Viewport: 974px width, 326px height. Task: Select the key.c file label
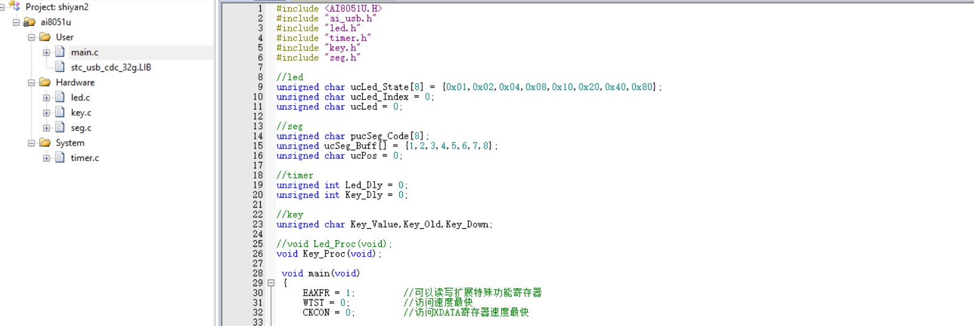click(81, 113)
